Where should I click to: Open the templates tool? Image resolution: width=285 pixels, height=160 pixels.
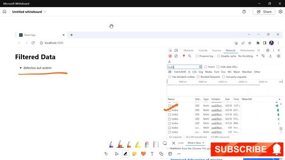click(170, 154)
